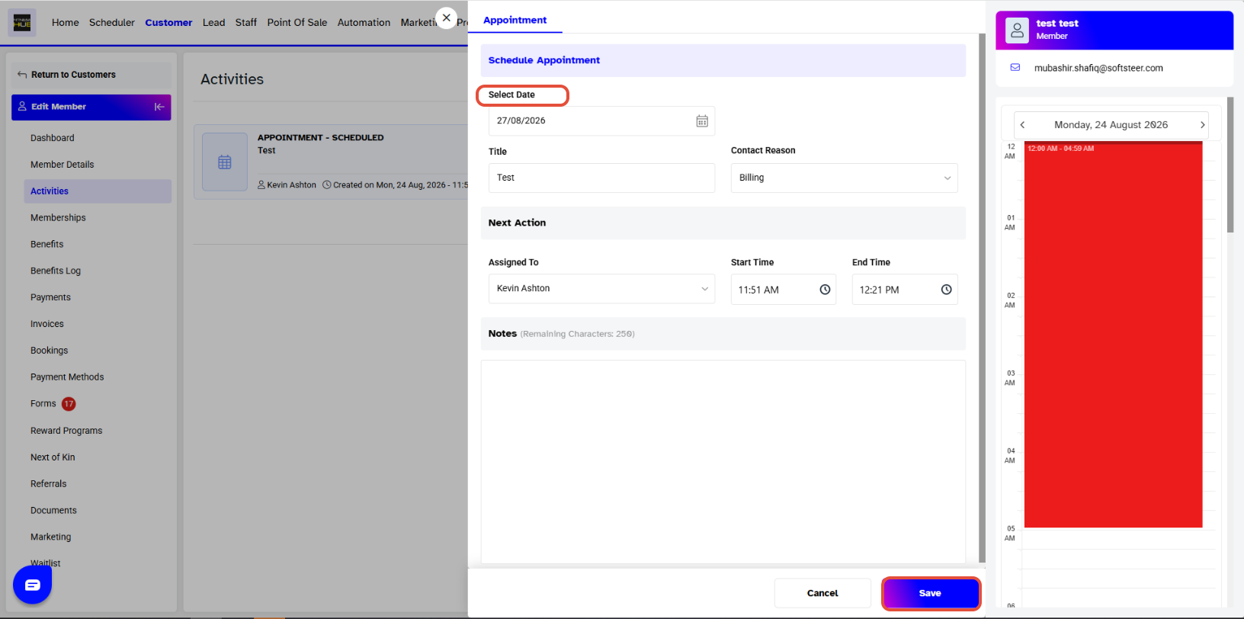This screenshot has height=619, width=1244.
Task: Open the date picker calendar icon
Action: (702, 121)
